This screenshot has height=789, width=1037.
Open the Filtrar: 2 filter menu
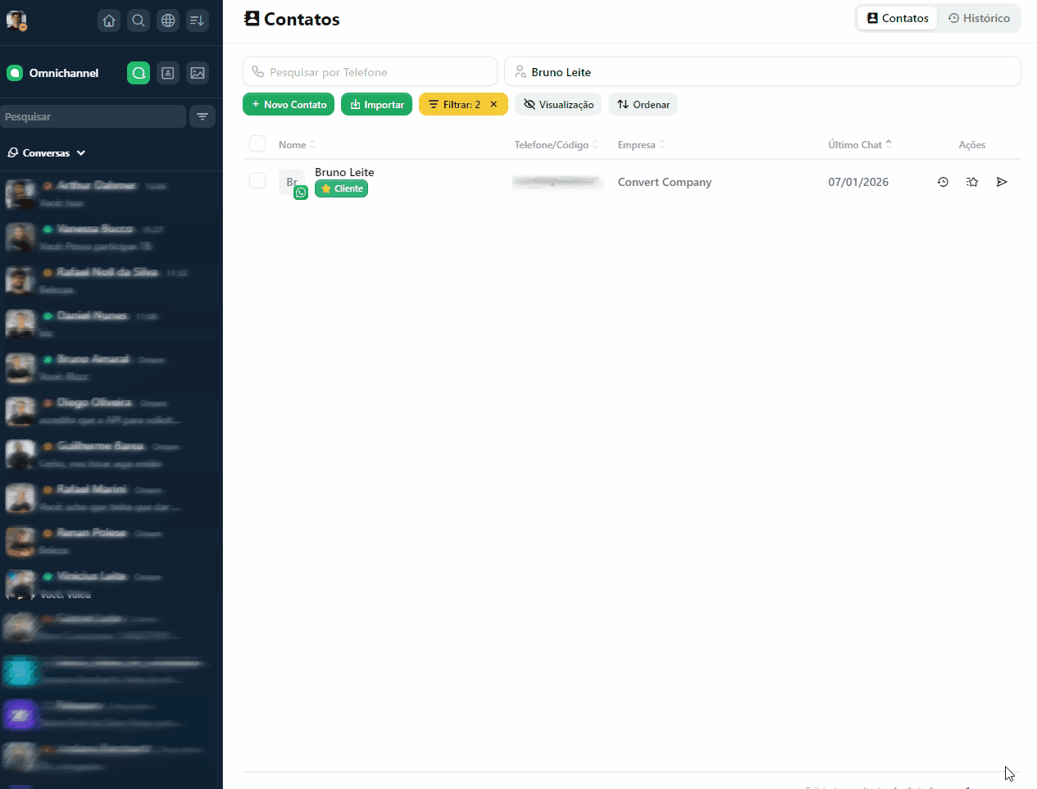pos(455,105)
